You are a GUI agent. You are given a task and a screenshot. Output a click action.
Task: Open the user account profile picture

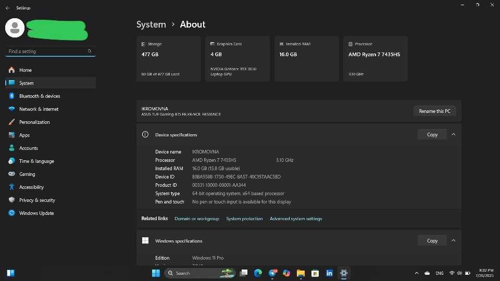(15, 28)
